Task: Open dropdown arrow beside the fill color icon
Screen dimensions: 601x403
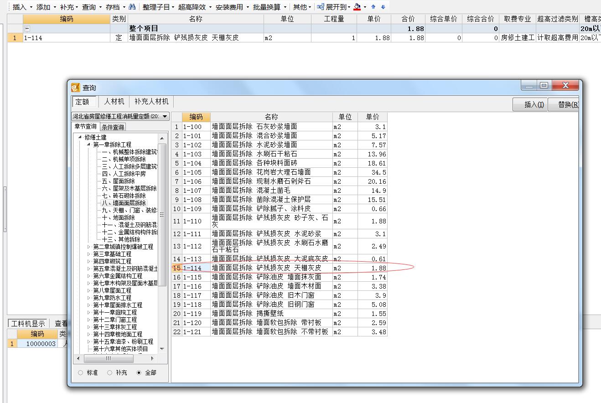Action: coord(365,7)
